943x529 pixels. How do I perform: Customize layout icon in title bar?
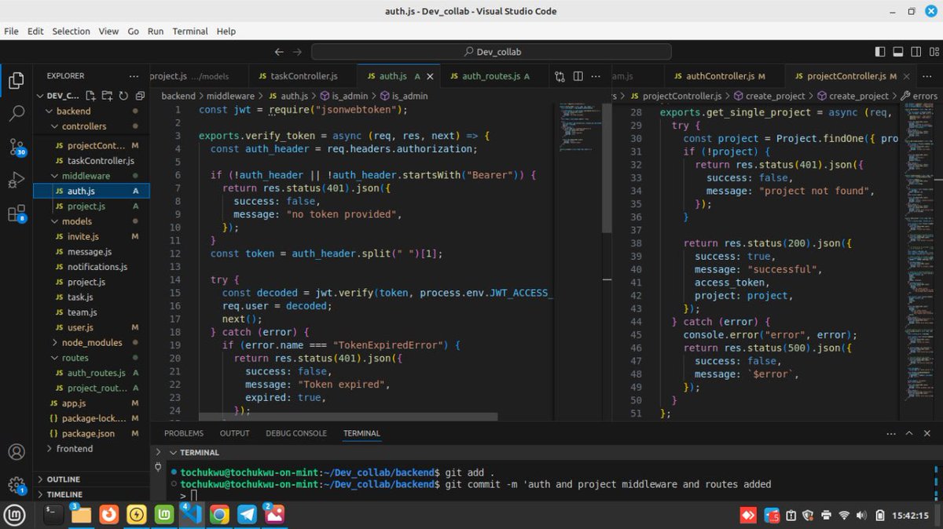click(x=934, y=52)
